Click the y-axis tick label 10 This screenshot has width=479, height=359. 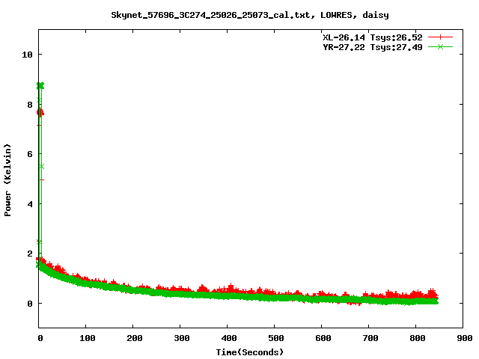[27, 55]
